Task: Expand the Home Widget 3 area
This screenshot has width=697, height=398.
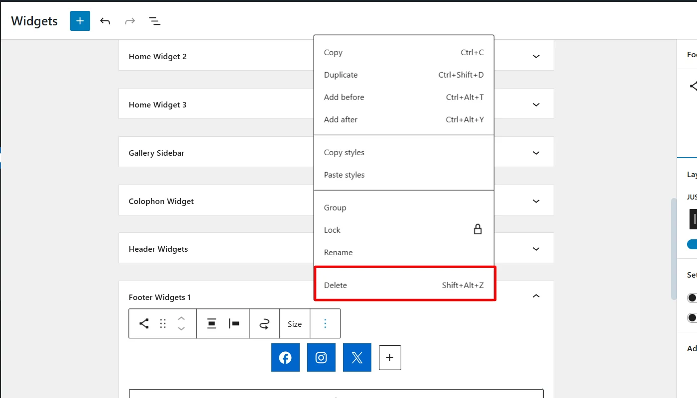Action: 536,104
